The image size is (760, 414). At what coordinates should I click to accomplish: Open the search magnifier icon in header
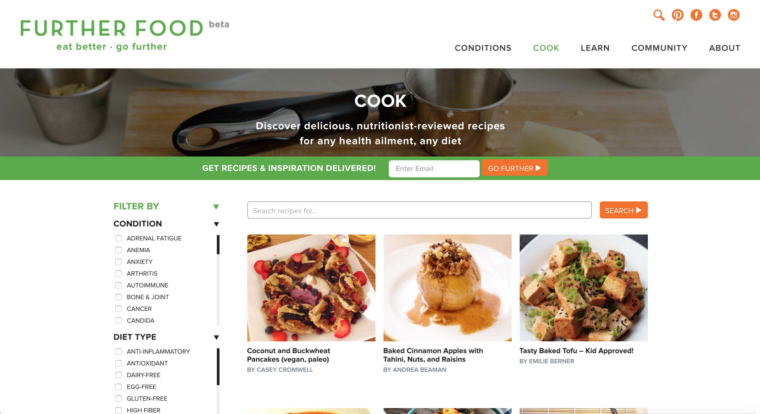pyautogui.click(x=659, y=15)
